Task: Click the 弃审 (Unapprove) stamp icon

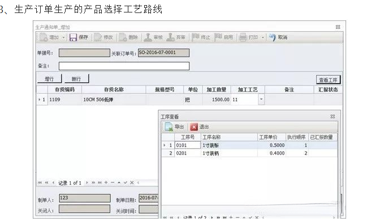Action: point(170,37)
